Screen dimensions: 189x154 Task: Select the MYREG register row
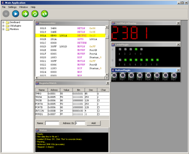click(x=72, y=114)
